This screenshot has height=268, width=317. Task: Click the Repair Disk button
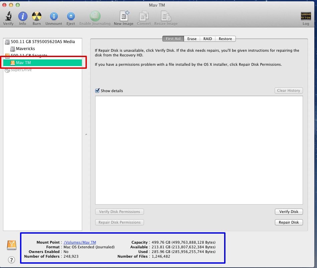point(289,222)
